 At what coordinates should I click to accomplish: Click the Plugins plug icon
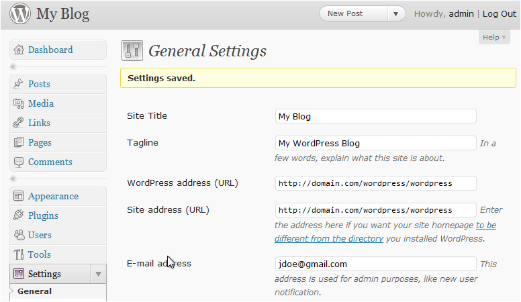[18, 215]
